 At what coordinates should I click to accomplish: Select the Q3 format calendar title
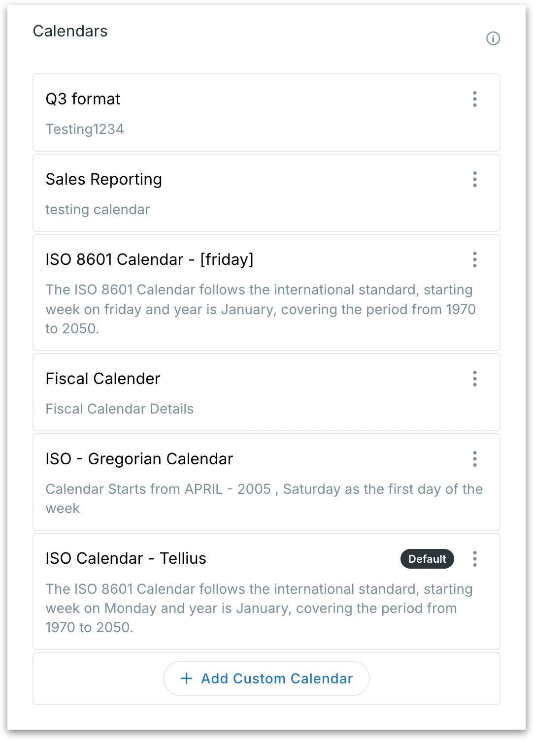(x=83, y=99)
